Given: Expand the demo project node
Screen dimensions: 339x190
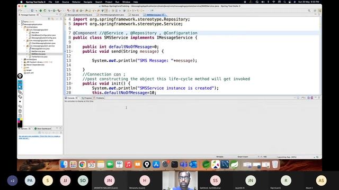Looking at the screenshot, I should (19, 22).
